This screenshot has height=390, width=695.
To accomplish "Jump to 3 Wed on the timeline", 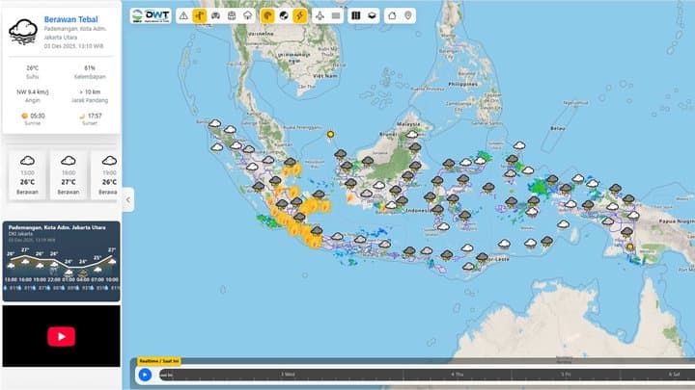I will pyautogui.click(x=288, y=375).
